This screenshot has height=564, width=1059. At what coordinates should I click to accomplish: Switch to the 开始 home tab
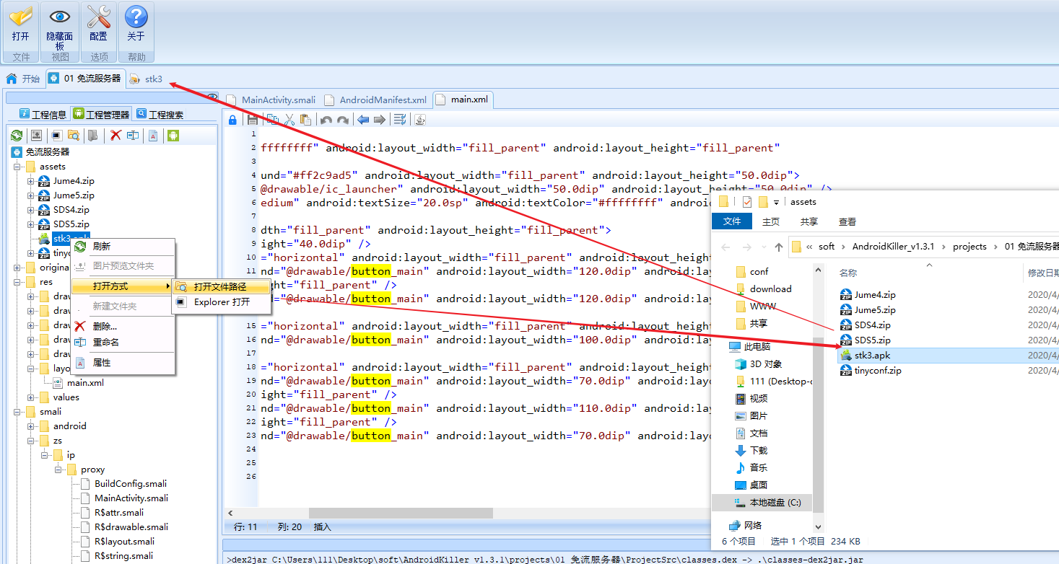point(23,79)
